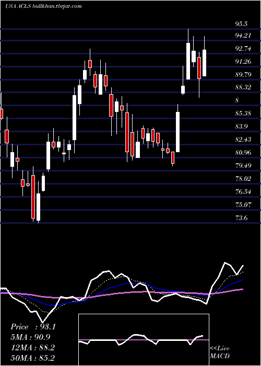Click the <<Live MACD label
The image size is (261, 366).
[x=220, y=352]
